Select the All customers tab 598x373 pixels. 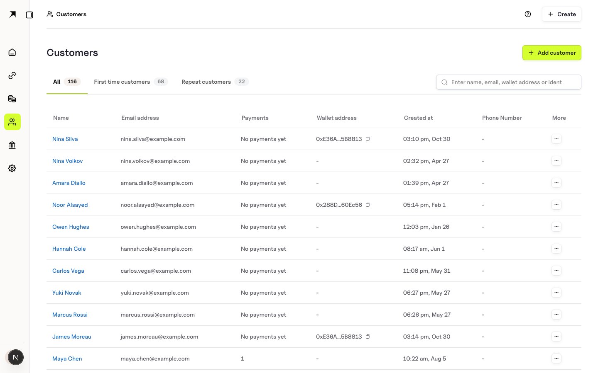(x=67, y=82)
